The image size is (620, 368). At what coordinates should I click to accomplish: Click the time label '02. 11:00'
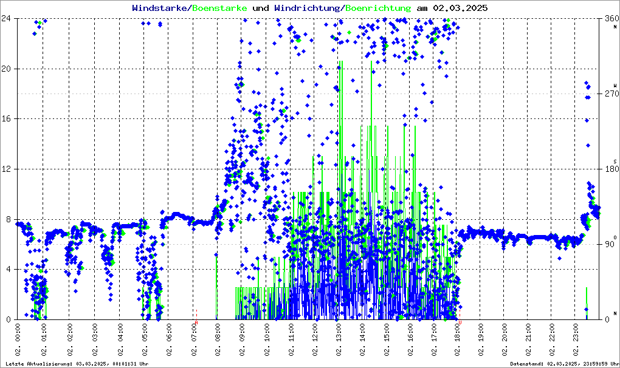click(291, 339)
